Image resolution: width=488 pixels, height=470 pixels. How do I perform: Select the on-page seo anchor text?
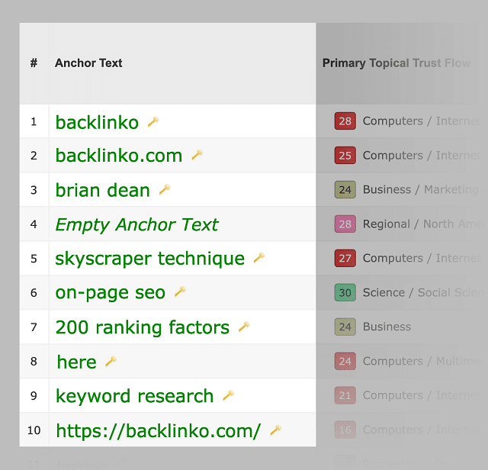point(110,293)
